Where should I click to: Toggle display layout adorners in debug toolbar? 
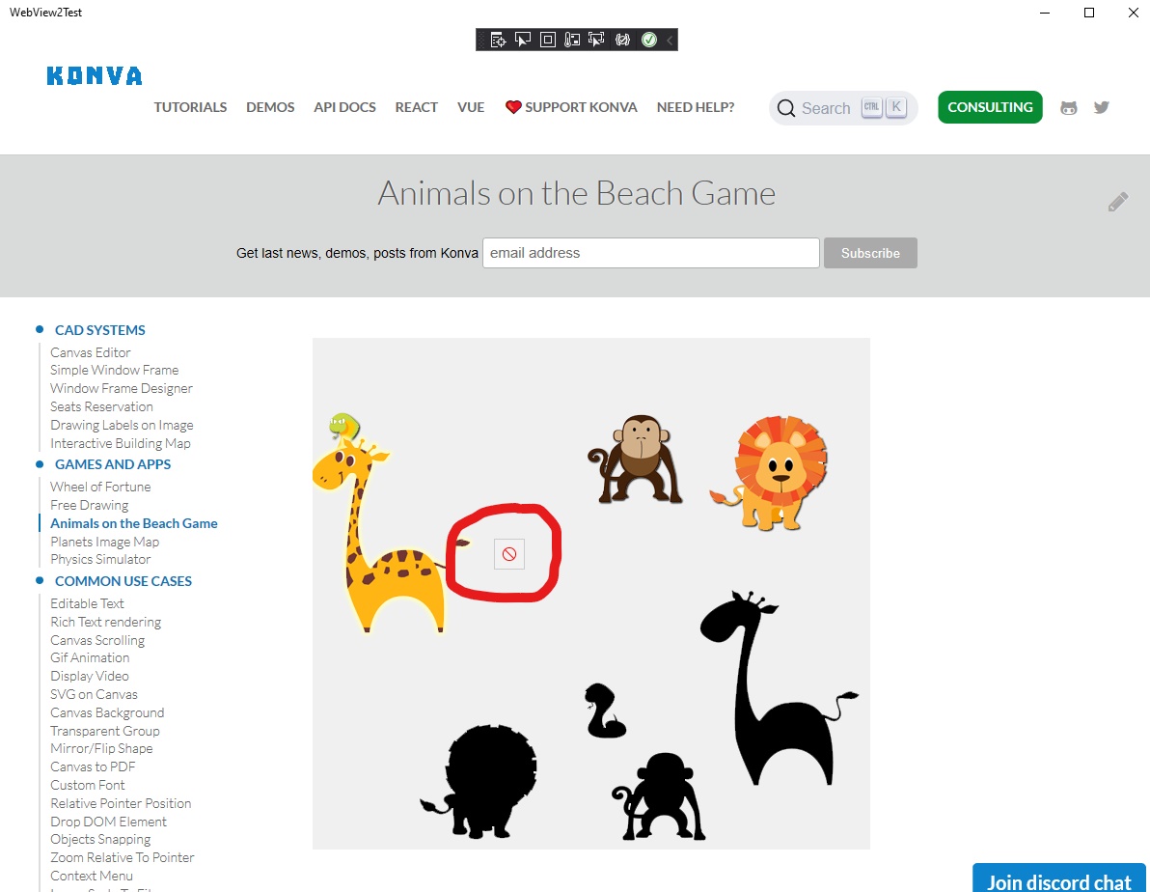point(548,40)
